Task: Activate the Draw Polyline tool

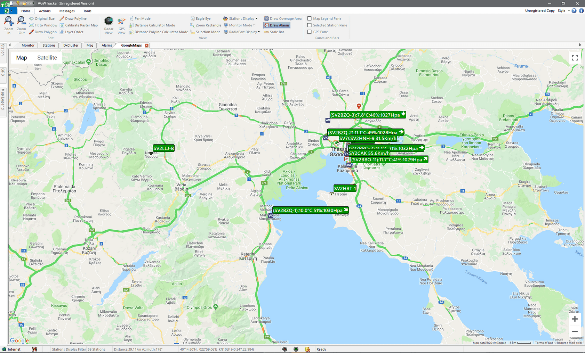Action: pos(74,18)
